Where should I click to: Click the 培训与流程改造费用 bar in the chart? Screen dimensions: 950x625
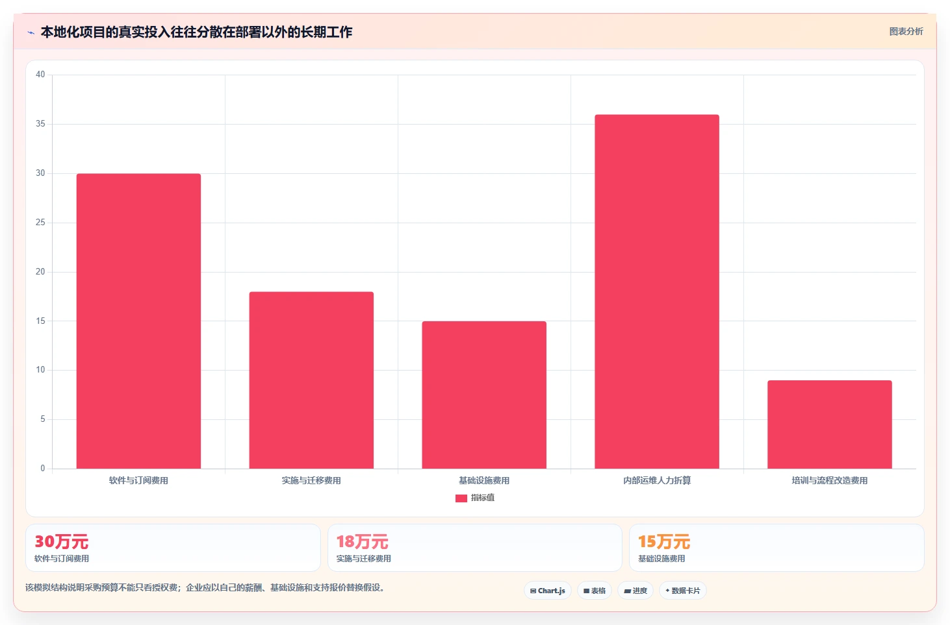(x=830, y=424)
